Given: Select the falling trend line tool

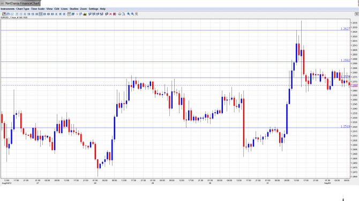Looking at the screenshot, I should click(x=94, y=14).
